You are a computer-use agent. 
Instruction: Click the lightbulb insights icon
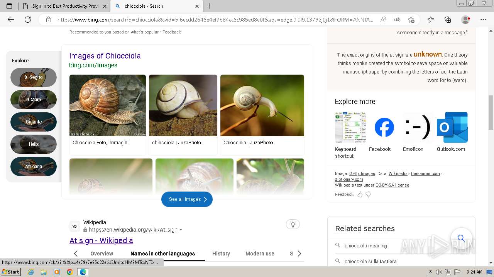click(x=293, y=224)
